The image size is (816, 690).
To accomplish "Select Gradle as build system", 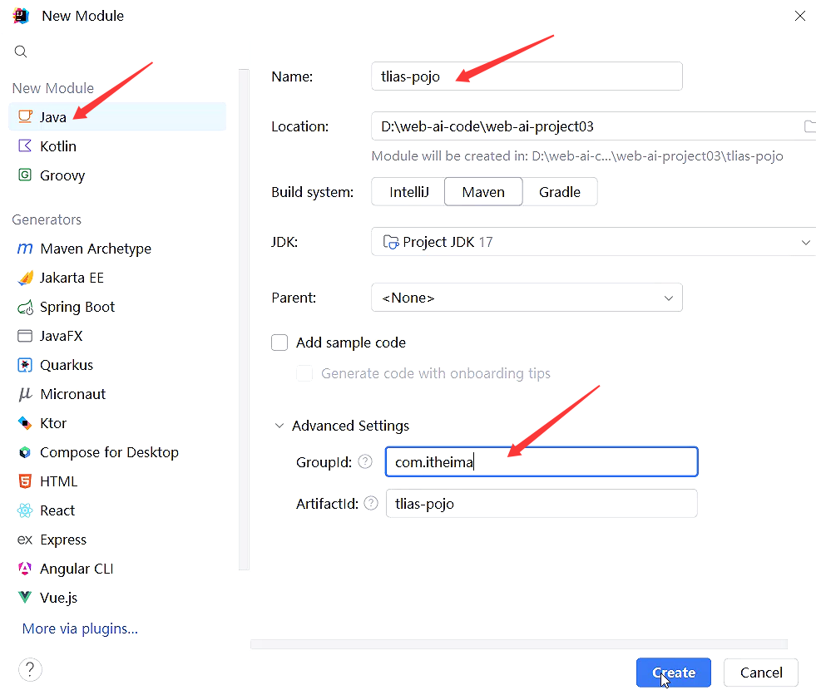I will point(560,192).
